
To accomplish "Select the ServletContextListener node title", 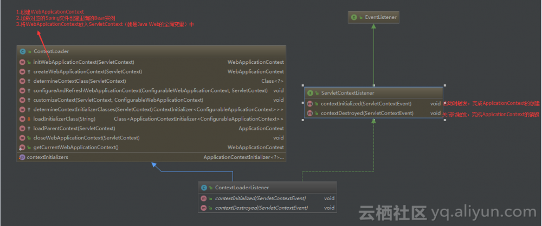I will [347, 93].
